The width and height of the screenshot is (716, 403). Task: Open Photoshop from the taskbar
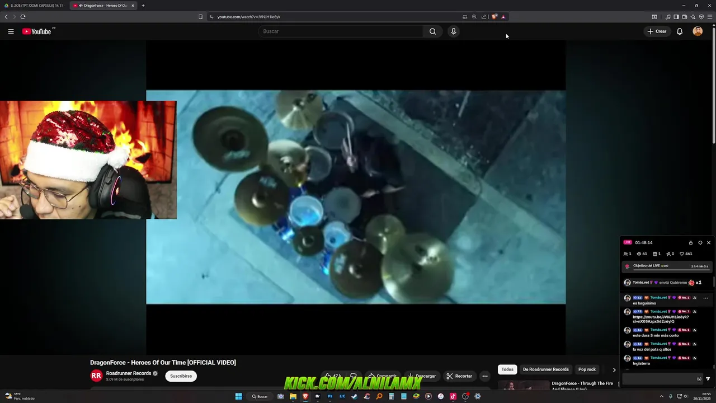pos(329,396)
